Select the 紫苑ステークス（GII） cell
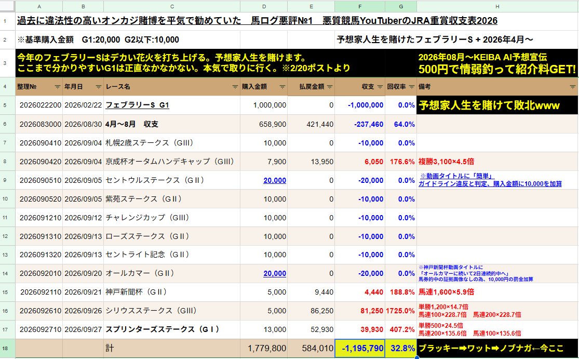579x359 pixels. pos(172,198)
